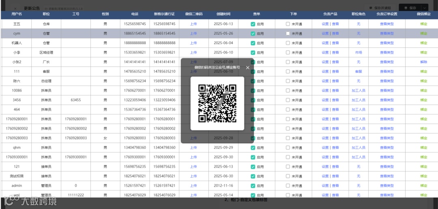Select the gender cell 女 for 17609280003
The height and width of the screenshot is (209, 438).
(x=105, y=138)
